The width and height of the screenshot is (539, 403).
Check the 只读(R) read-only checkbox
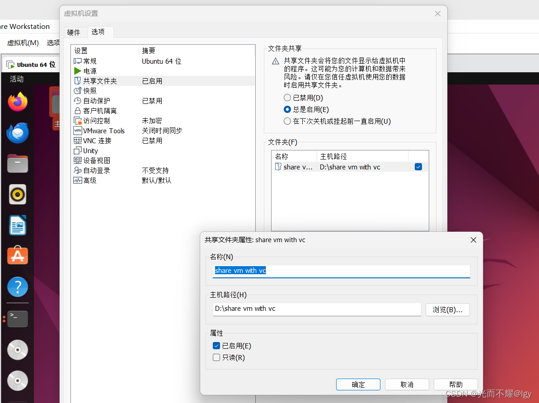pyautogui.click(x=216, y=357)
